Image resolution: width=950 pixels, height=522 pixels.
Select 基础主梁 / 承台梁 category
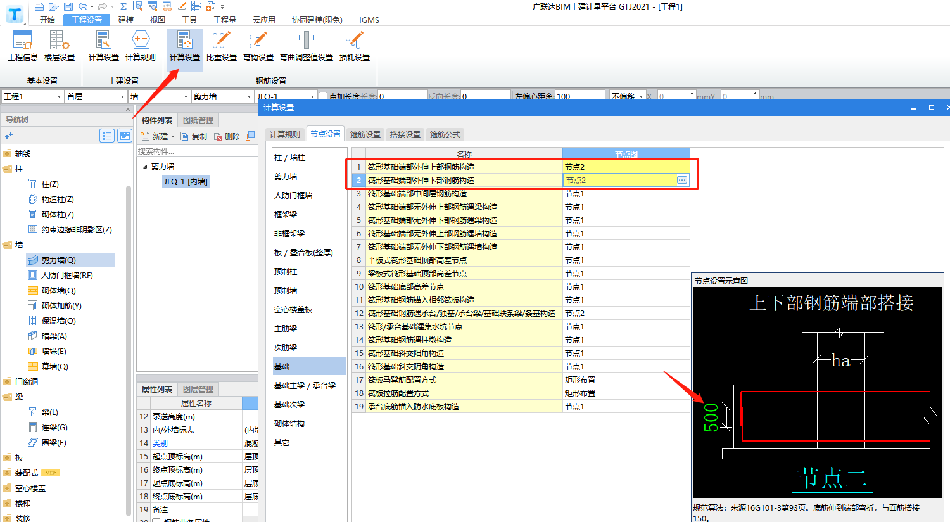(310, 386)
